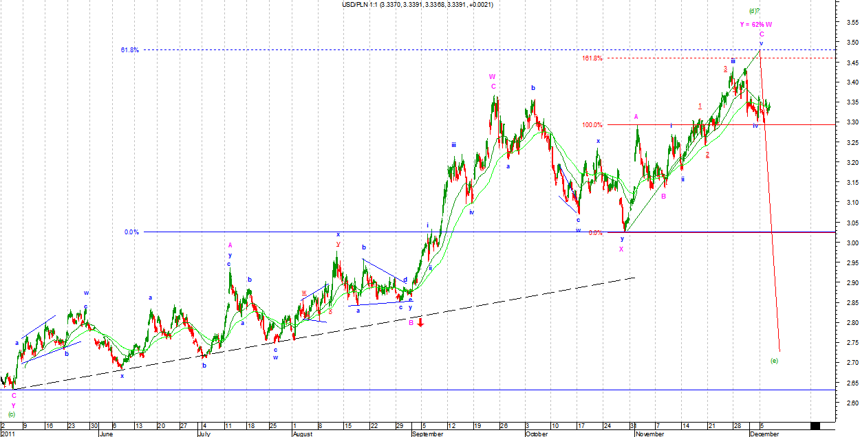
Task: Click the green (d)? wave label
Action: (754, 11)
